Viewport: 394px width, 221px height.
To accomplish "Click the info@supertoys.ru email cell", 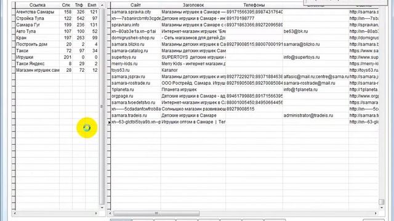I will 316,57.
